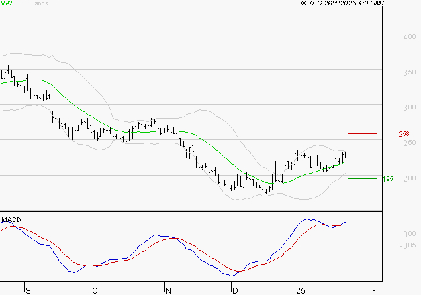This screenshot has height=295, width=421.
Task: Click the 350 price axis label
Action: coord(410,72)
